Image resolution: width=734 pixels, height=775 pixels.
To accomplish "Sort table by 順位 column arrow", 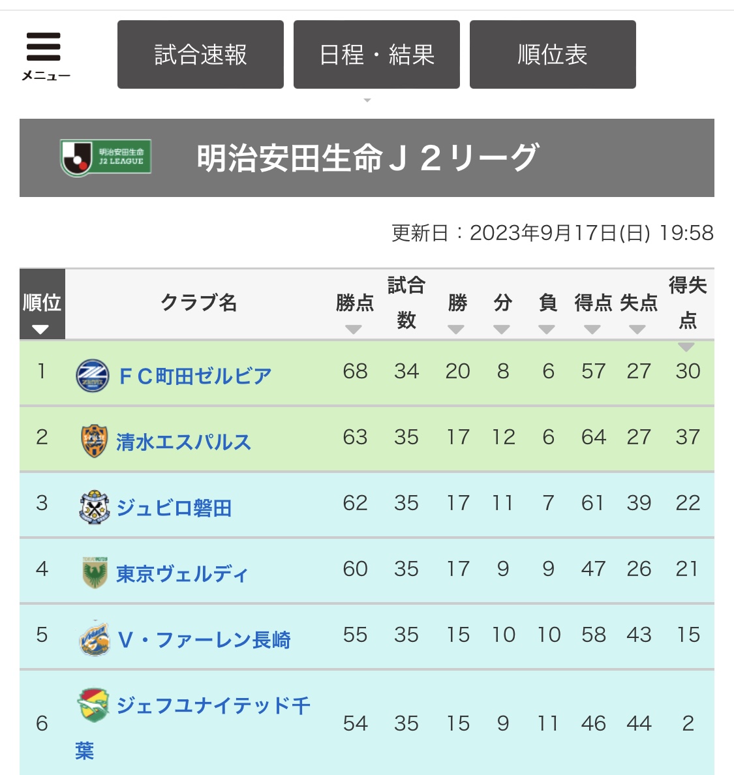I will click(40, 329).
